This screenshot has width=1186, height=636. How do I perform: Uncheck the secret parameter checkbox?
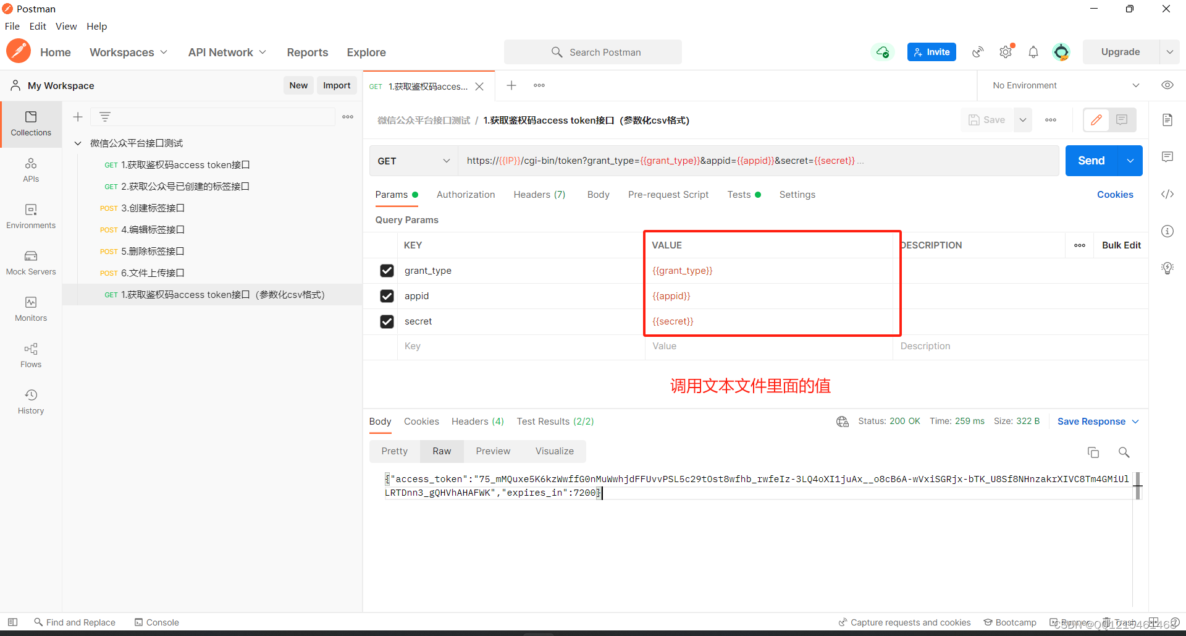point(387,321)
